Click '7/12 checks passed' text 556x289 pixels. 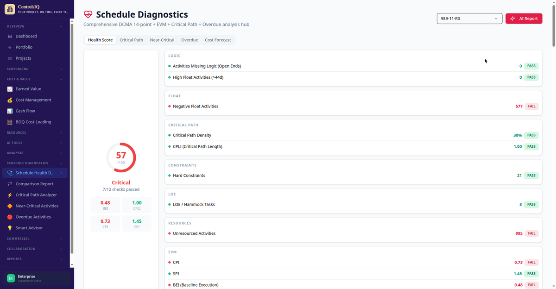click(121, 189)
